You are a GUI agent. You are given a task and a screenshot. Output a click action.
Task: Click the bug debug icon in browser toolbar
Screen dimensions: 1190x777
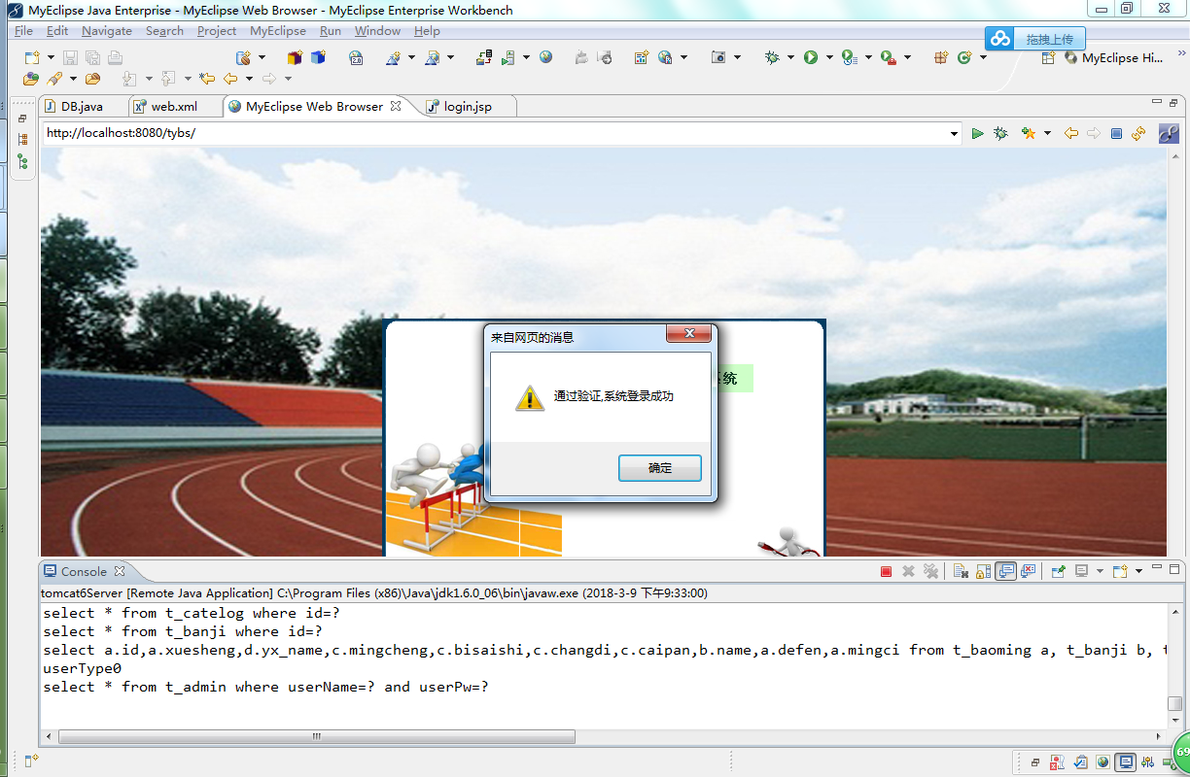click(1000, 133)
